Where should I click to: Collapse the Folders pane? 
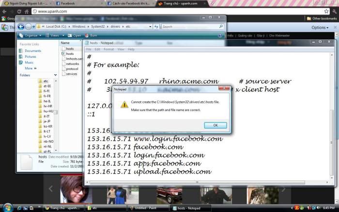click(55, 75)
